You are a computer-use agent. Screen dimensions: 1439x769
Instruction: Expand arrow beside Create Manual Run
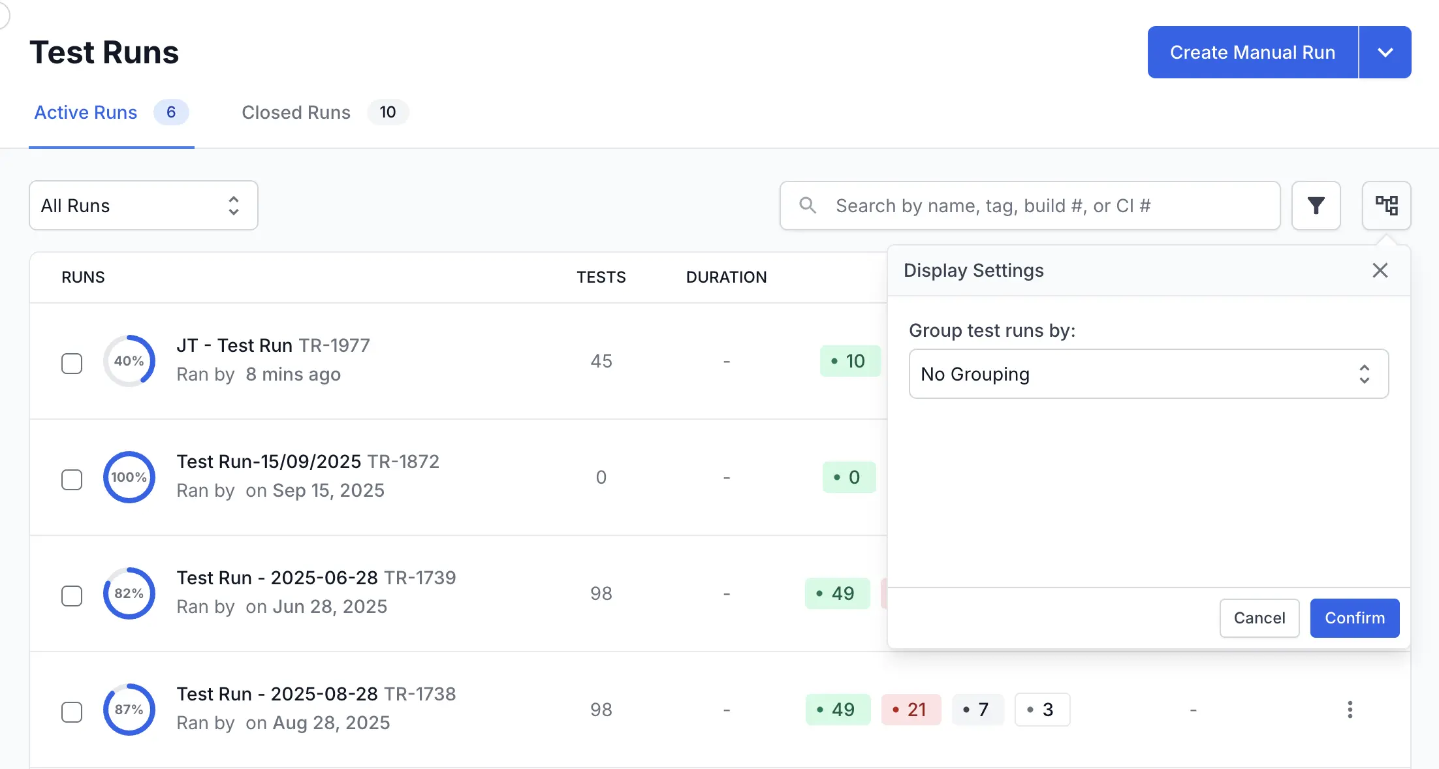pos(1385,52)
